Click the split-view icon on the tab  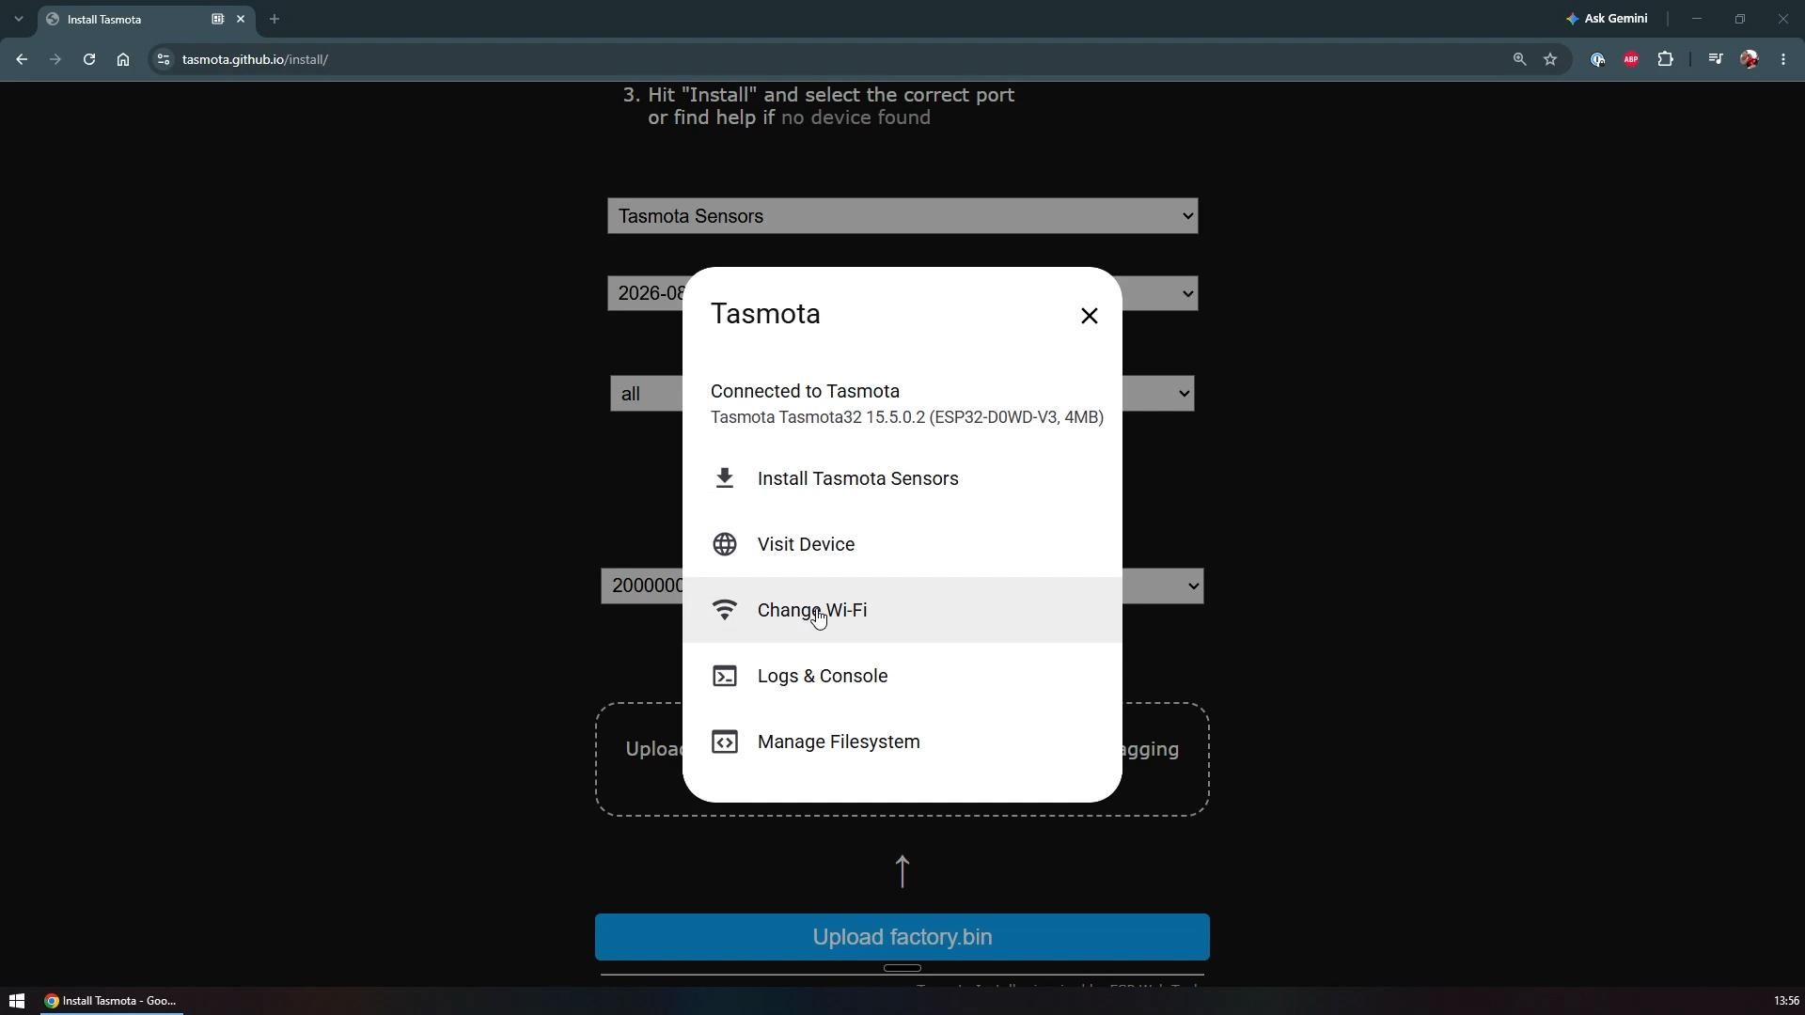(x=217, y=19)
